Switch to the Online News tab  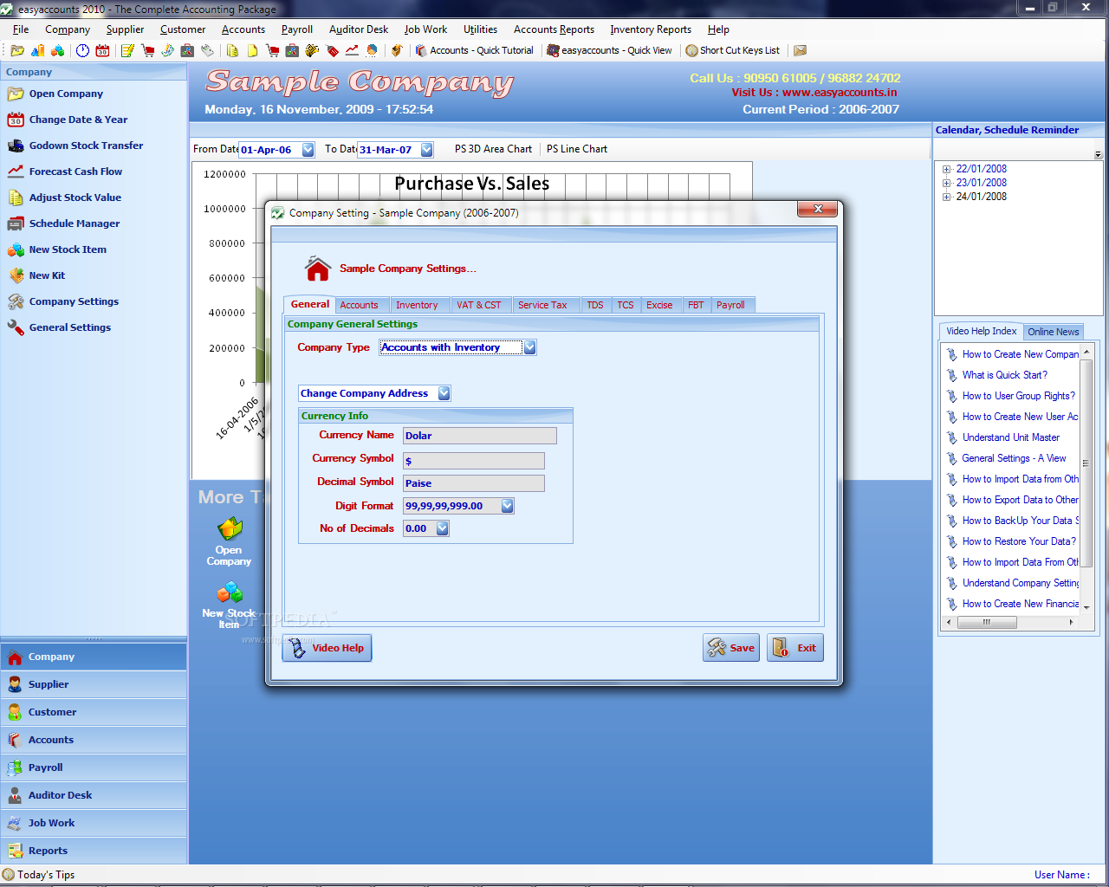pos(1053,332)
